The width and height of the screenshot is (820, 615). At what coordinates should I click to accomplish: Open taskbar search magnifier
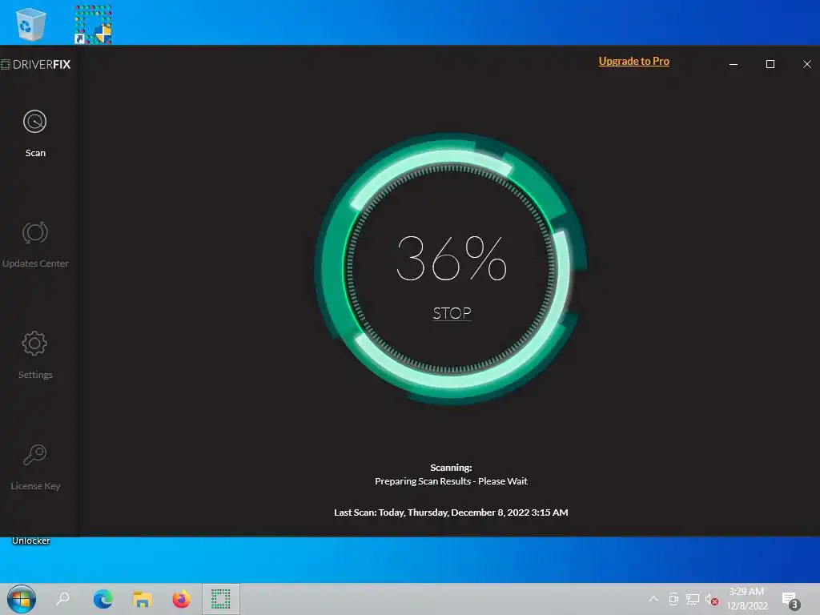coord(62,599)
